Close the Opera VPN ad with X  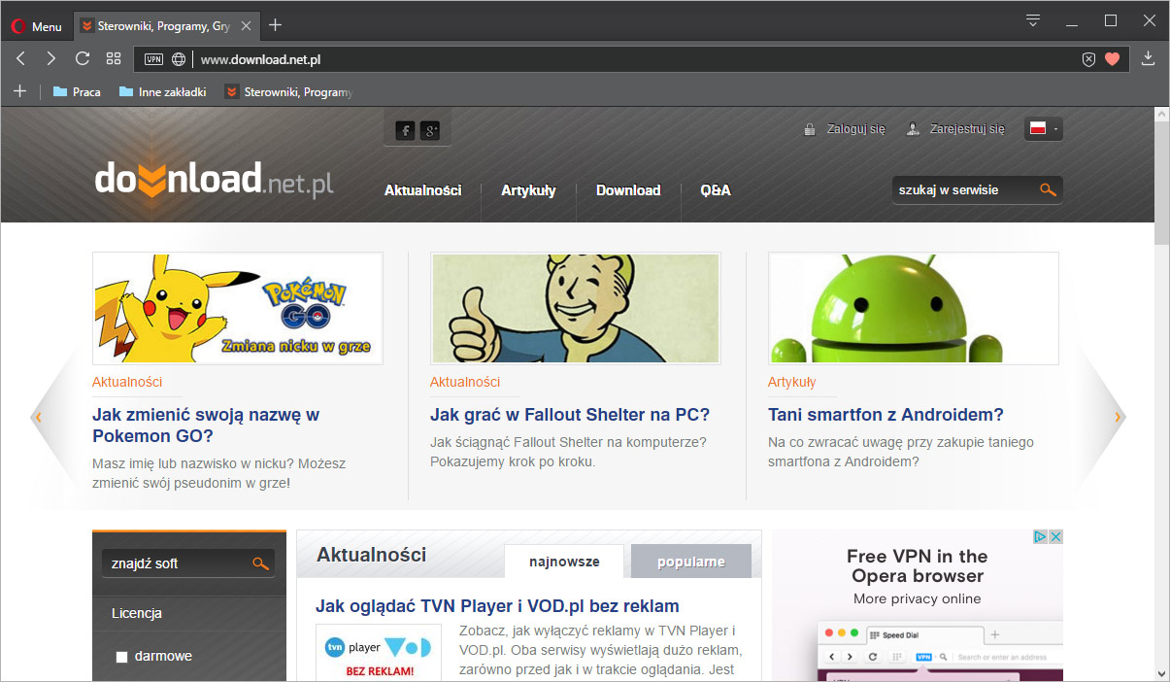(x=1056, y=536)
